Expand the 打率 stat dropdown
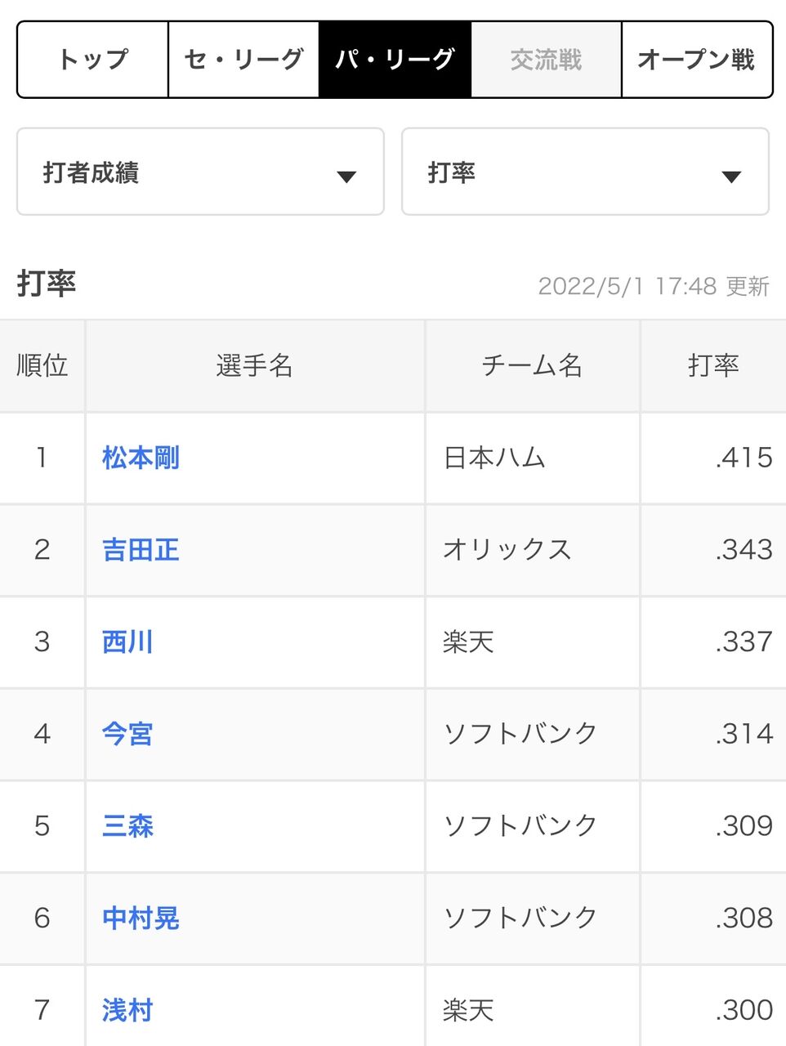 coord(585,172)
